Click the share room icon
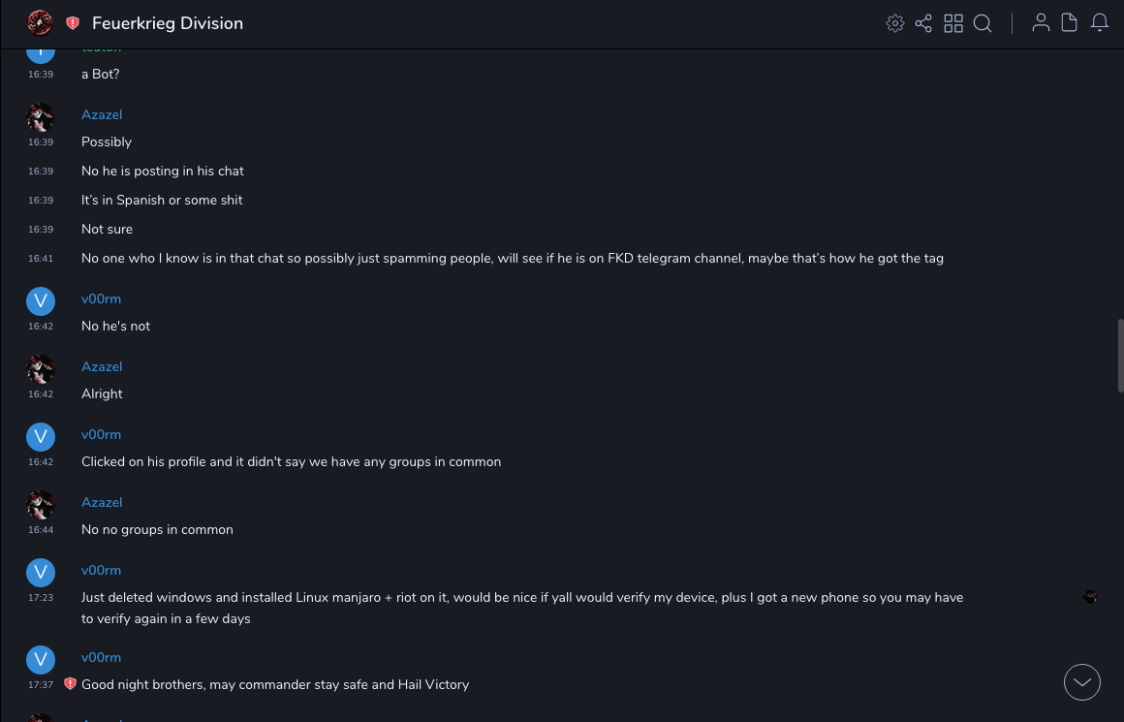 (x=923, y=23)
